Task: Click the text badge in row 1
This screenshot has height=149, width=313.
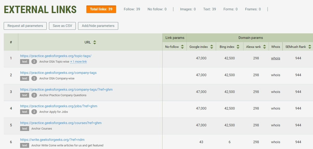Action: pos(25,62)
